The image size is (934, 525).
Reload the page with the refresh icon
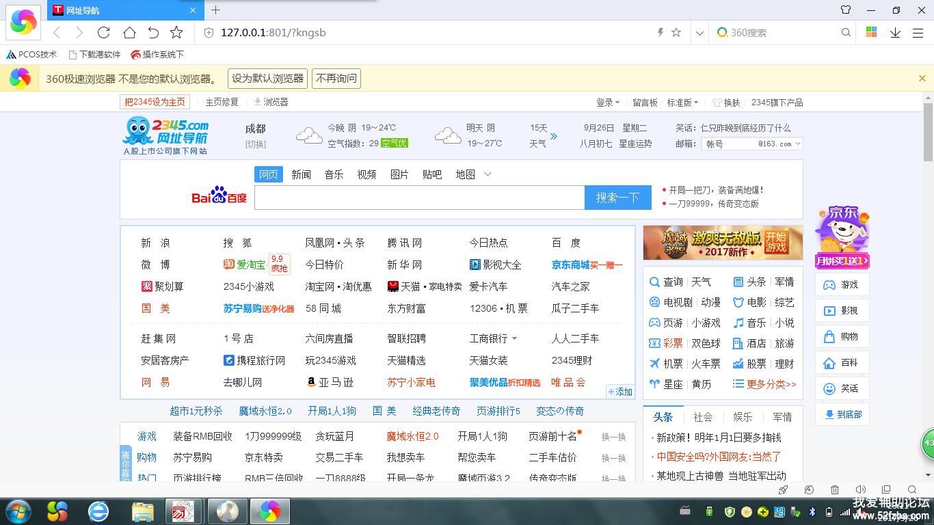(x=104, y=32)
